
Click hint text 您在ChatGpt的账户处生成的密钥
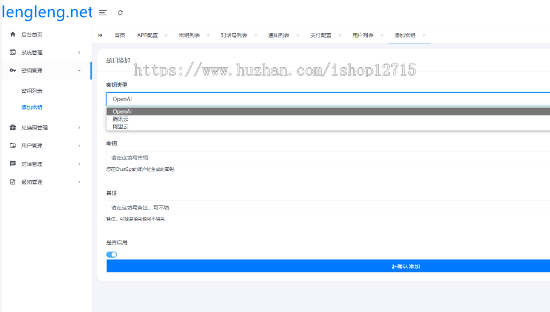140,169
